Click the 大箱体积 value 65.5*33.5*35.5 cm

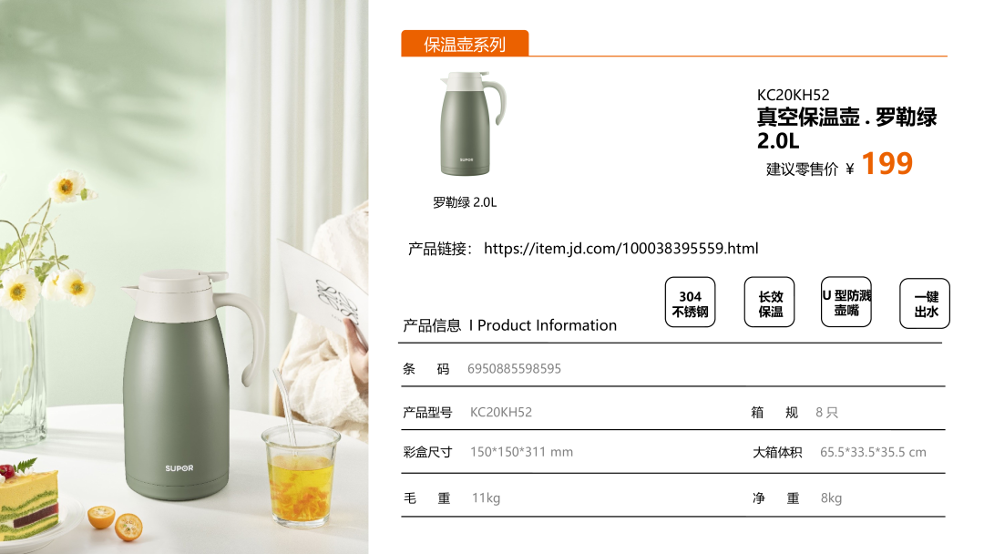pyautogui.click(x=873, y=452)
